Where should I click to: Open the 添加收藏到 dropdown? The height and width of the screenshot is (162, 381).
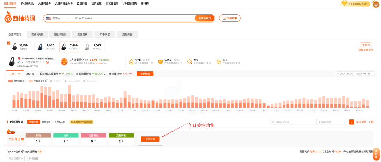[x=16, y=158]
